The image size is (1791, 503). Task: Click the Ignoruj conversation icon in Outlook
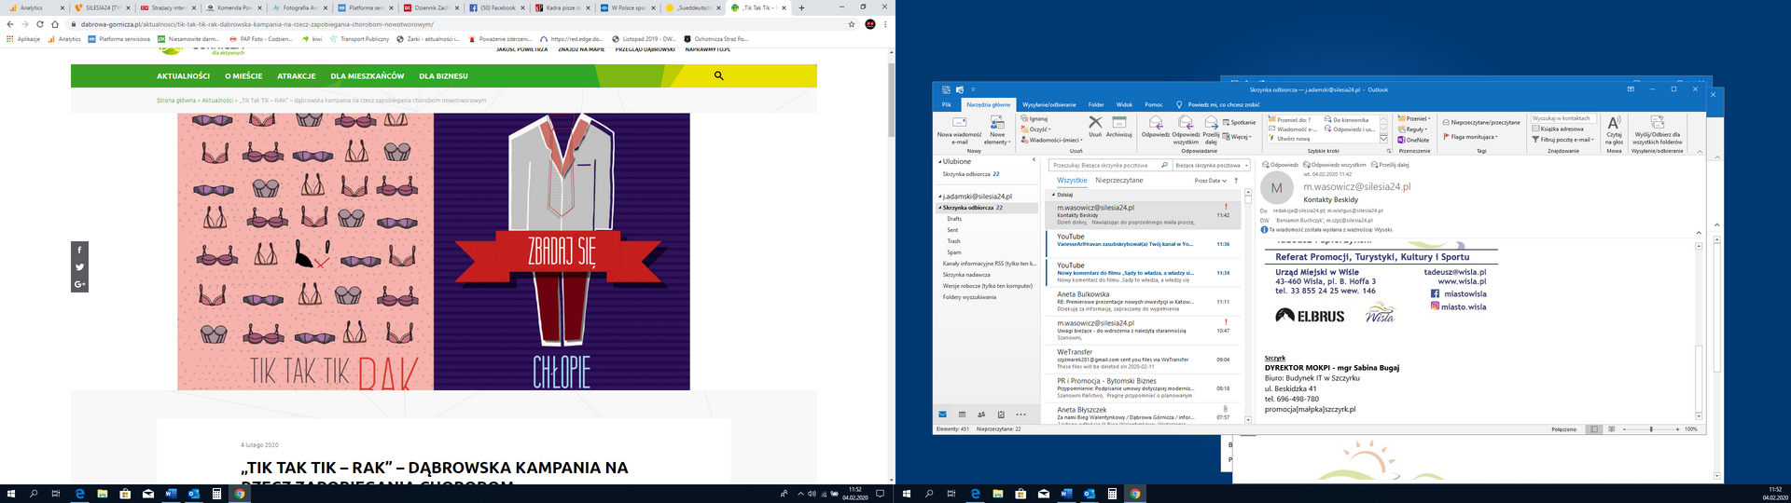(1024, 119)
